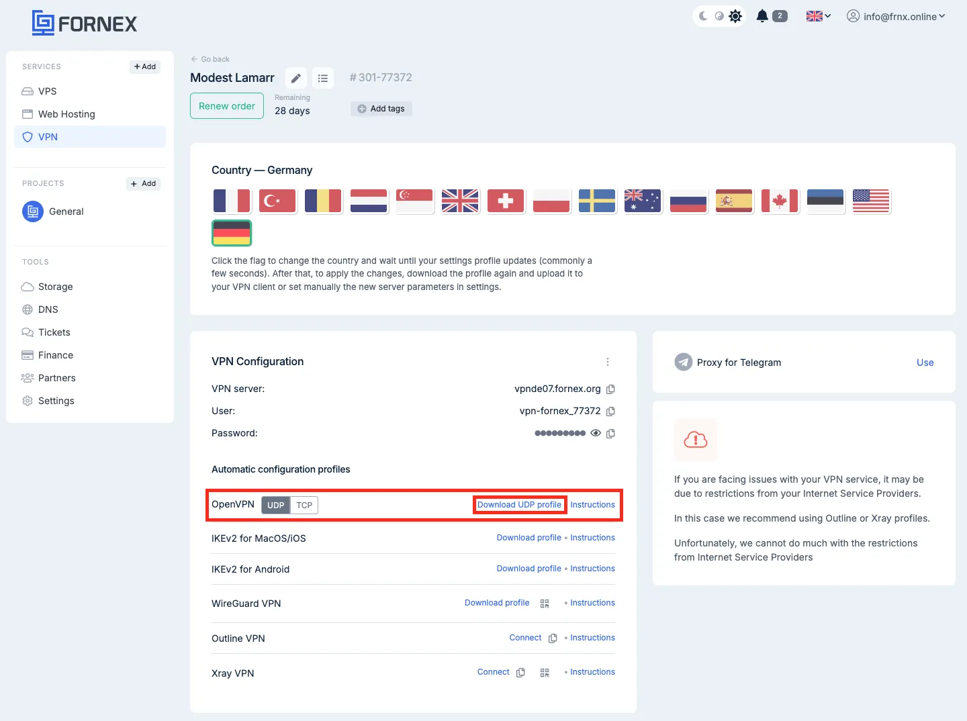Select the auto theme icon
The image size is (967, 721).
719,16
